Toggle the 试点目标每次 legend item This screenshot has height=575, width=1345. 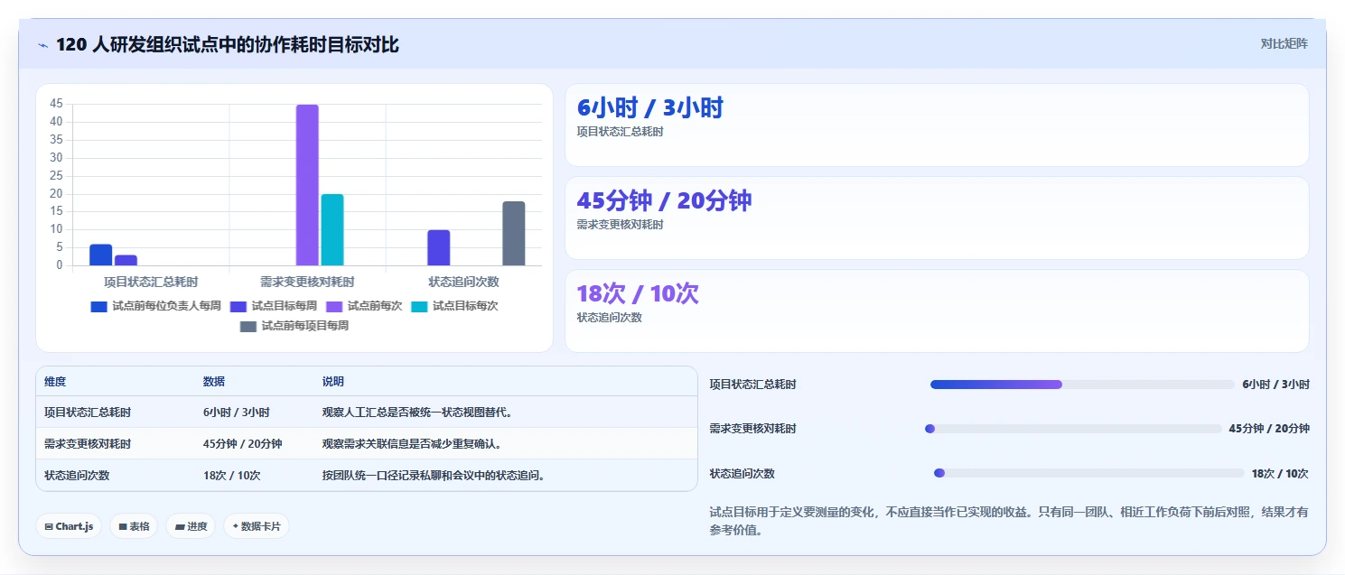coord(454,306)
